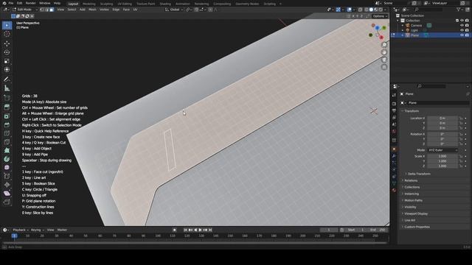Switch to the Modeling workspace tab

coord(88,4)
